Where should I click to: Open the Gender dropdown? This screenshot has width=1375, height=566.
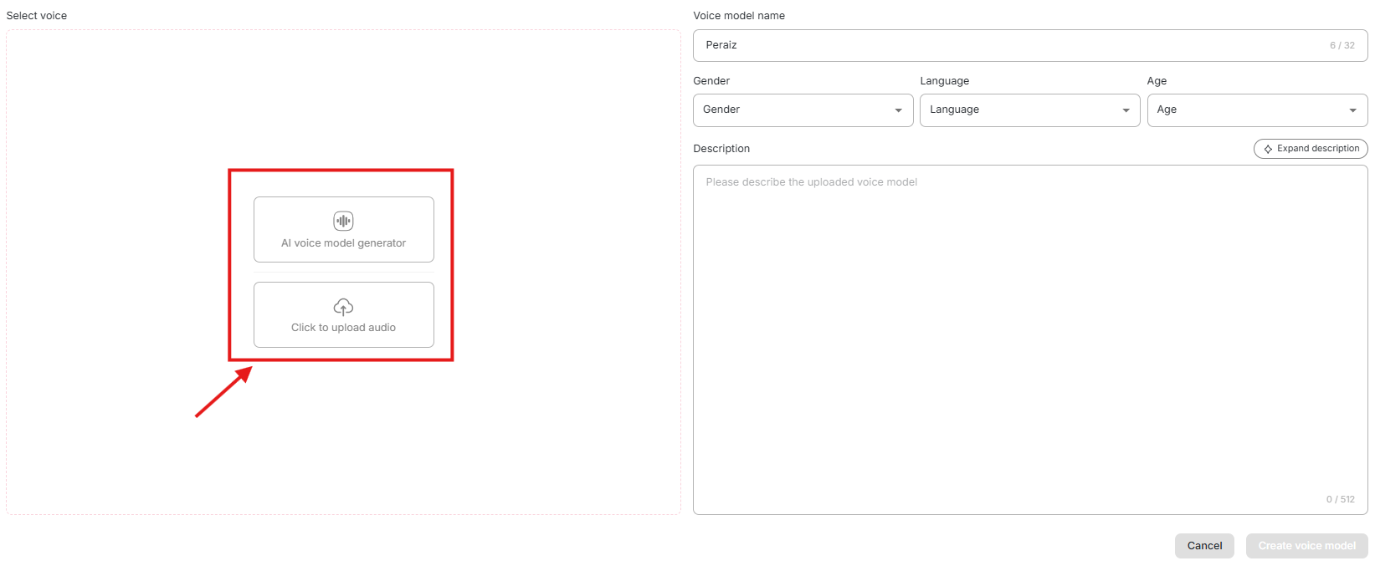coord(802,110)
